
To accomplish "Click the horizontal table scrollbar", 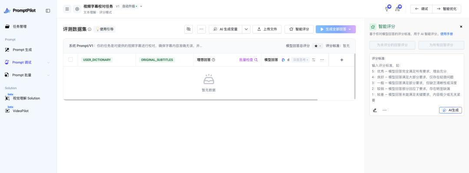I will click(x=191, y=100).
